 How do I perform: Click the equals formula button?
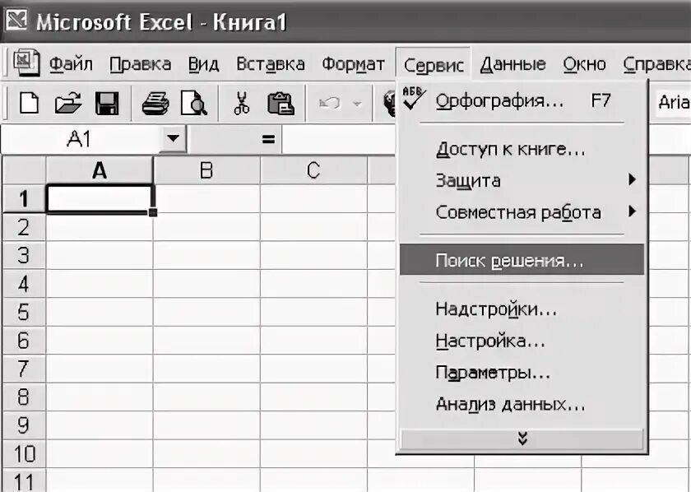268,140
